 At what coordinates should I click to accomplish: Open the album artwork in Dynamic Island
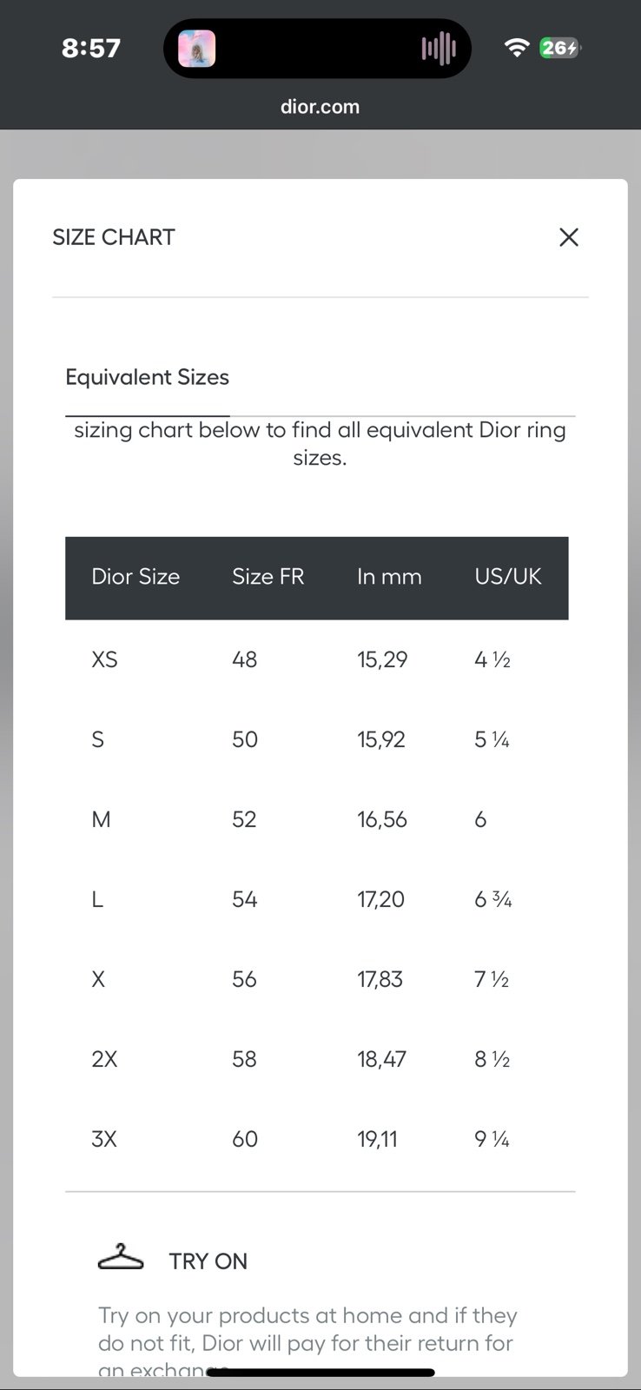pyautogui.click(x=197, y=49)
